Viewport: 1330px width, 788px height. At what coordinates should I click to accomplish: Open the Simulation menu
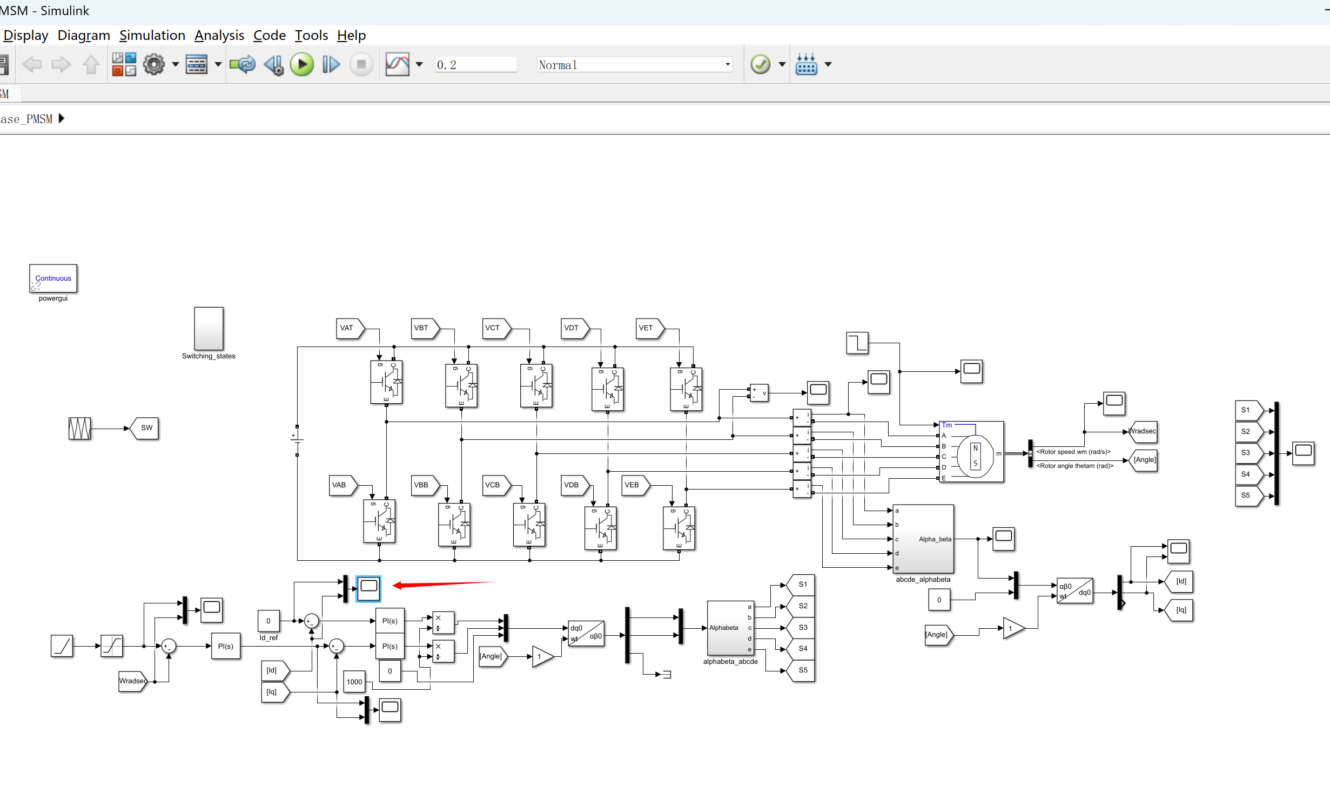tap(152, 36)
